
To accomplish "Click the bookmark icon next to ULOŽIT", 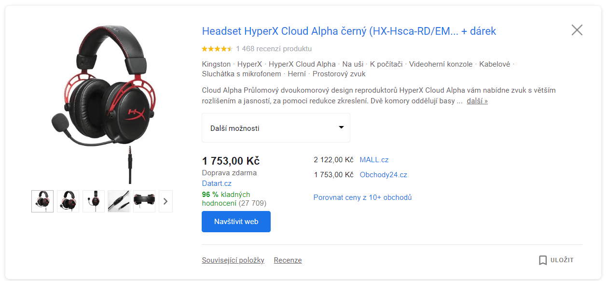I will point(543,260).
